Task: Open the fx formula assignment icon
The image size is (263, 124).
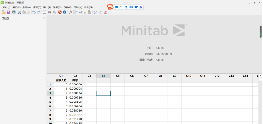Action: click(x=71, y=12)
